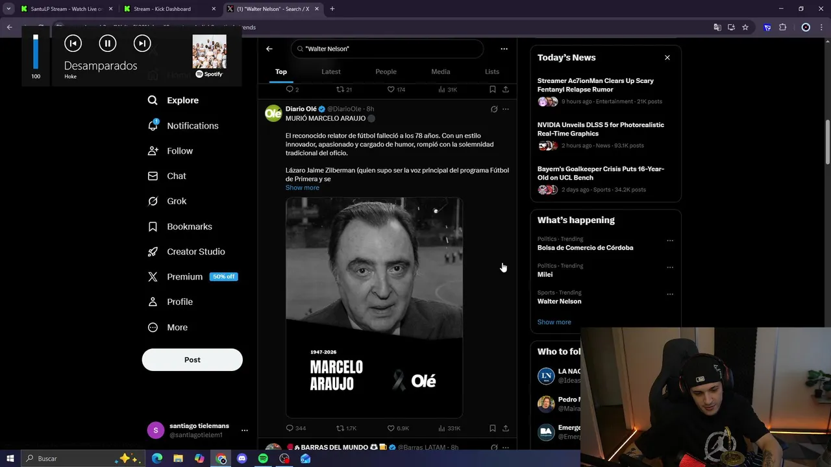Viewport: 831px width, 467px height.
Task: Skip to the previous Spotify track
Action: tap(73, 43)
